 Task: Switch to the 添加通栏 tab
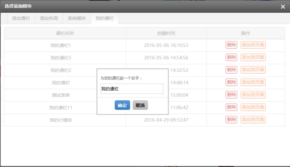pyautogui.click(x=21, y=18)
